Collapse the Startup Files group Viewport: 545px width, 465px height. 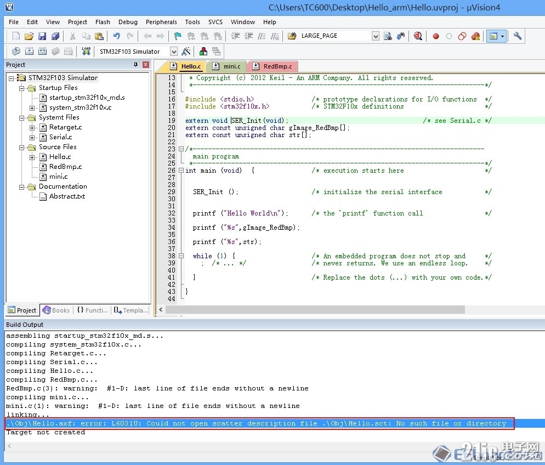(21, 88)
